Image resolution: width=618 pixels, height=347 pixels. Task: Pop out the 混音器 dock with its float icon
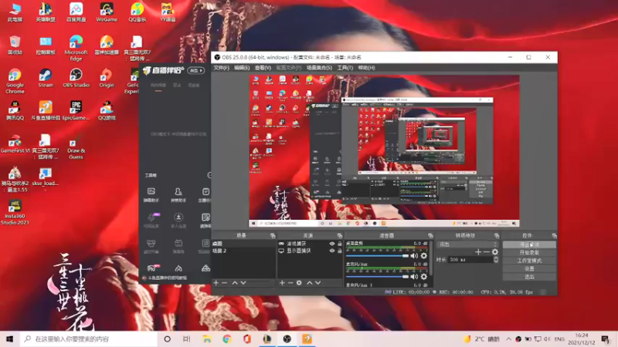[x=430, y=236]
